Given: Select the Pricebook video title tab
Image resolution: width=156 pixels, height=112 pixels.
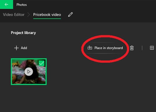Looking at the screenshot, I should tap(47, 15).
